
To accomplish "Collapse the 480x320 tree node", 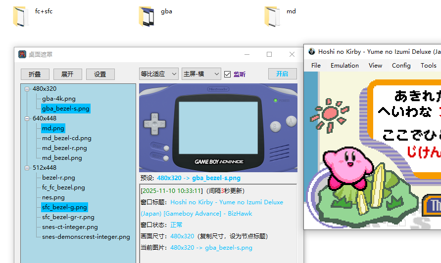I will [x=27, y=89].
